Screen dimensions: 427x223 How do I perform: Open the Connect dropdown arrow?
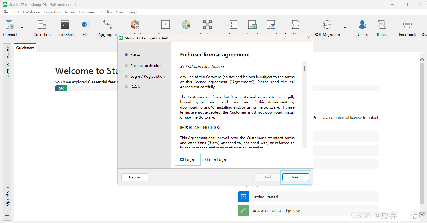pyautogui.click(x=22, y=28)
